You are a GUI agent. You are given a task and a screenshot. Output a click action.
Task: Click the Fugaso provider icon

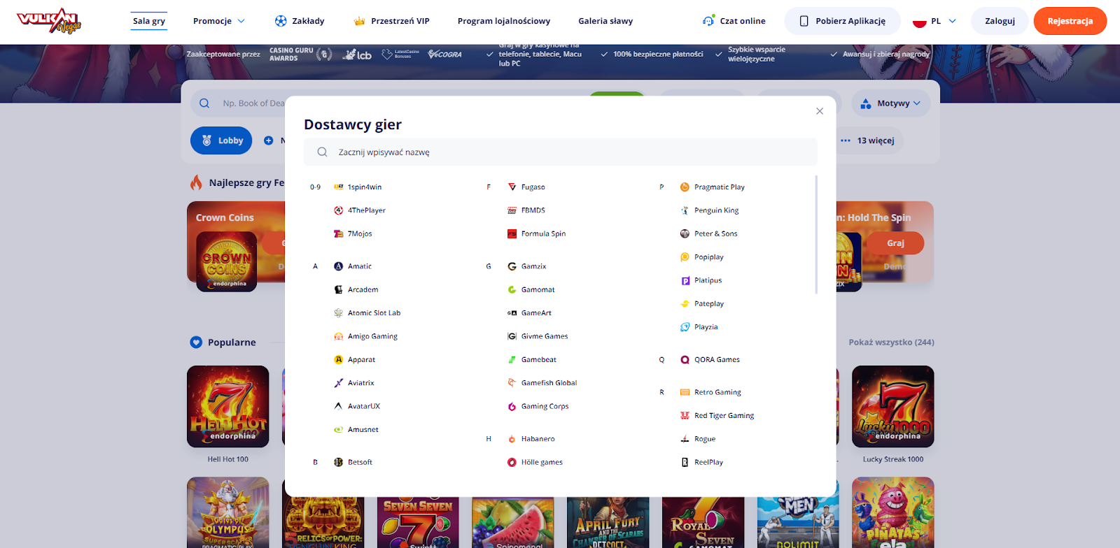pyautogui.click(x=512, y=187)
